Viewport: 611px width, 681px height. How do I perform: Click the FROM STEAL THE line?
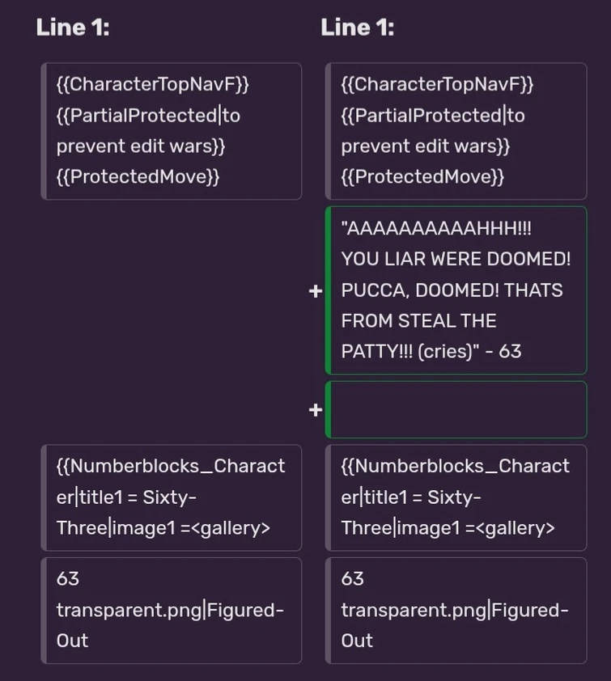(x=418, y=321)
